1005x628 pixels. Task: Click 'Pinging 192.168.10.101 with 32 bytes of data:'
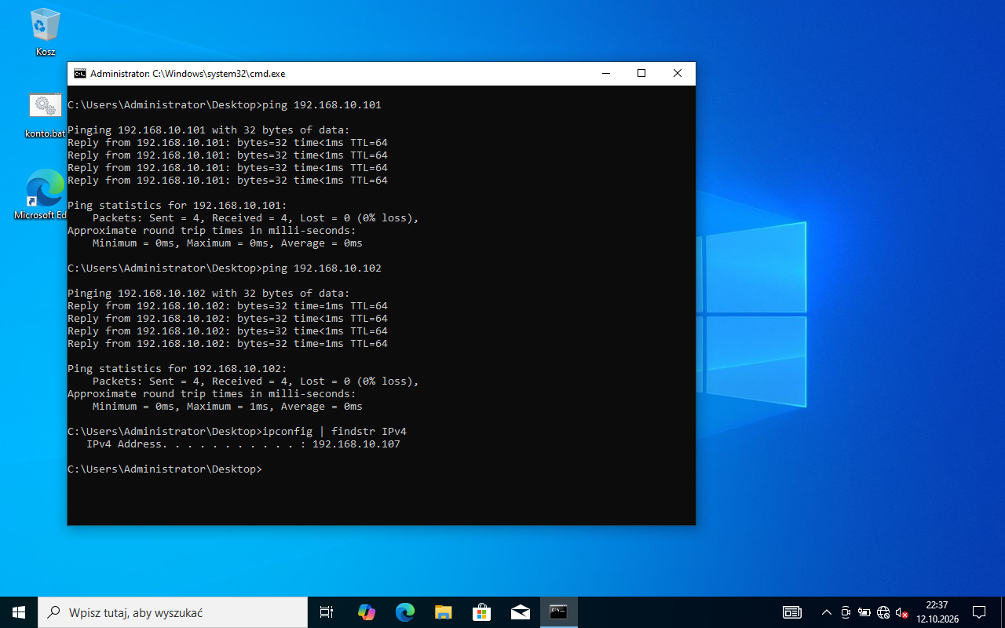tap(209, 130)
